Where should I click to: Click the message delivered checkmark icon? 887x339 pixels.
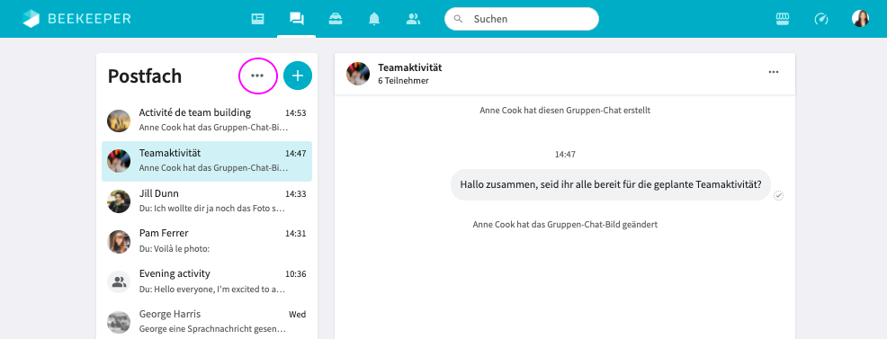[779, 195]
